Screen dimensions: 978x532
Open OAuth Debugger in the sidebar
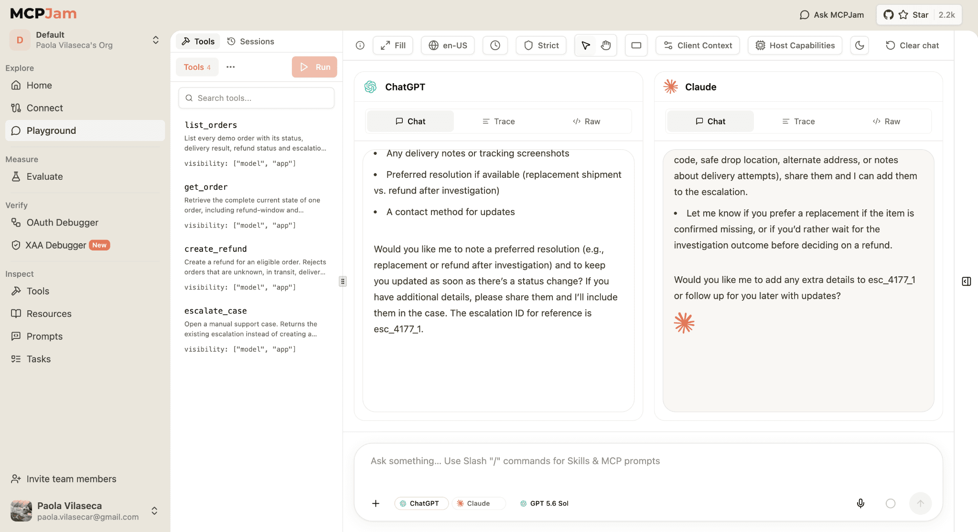click(85, 223)
